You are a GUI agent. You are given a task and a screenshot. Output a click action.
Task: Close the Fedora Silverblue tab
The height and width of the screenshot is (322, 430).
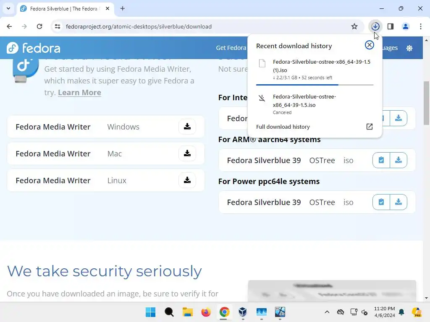(x=107, y=8)
